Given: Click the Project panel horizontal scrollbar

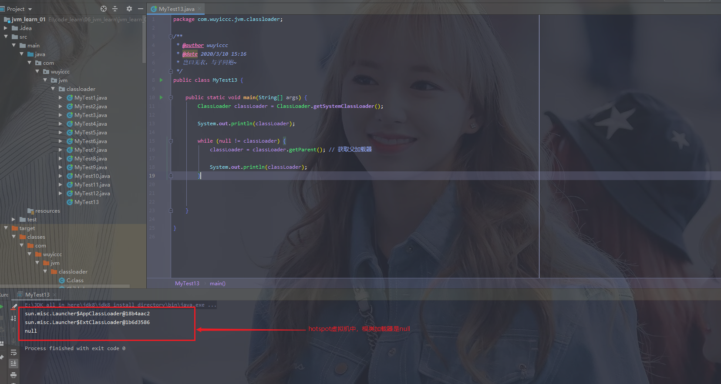Looking at the screenshot, I should click(x=65, y=286).
